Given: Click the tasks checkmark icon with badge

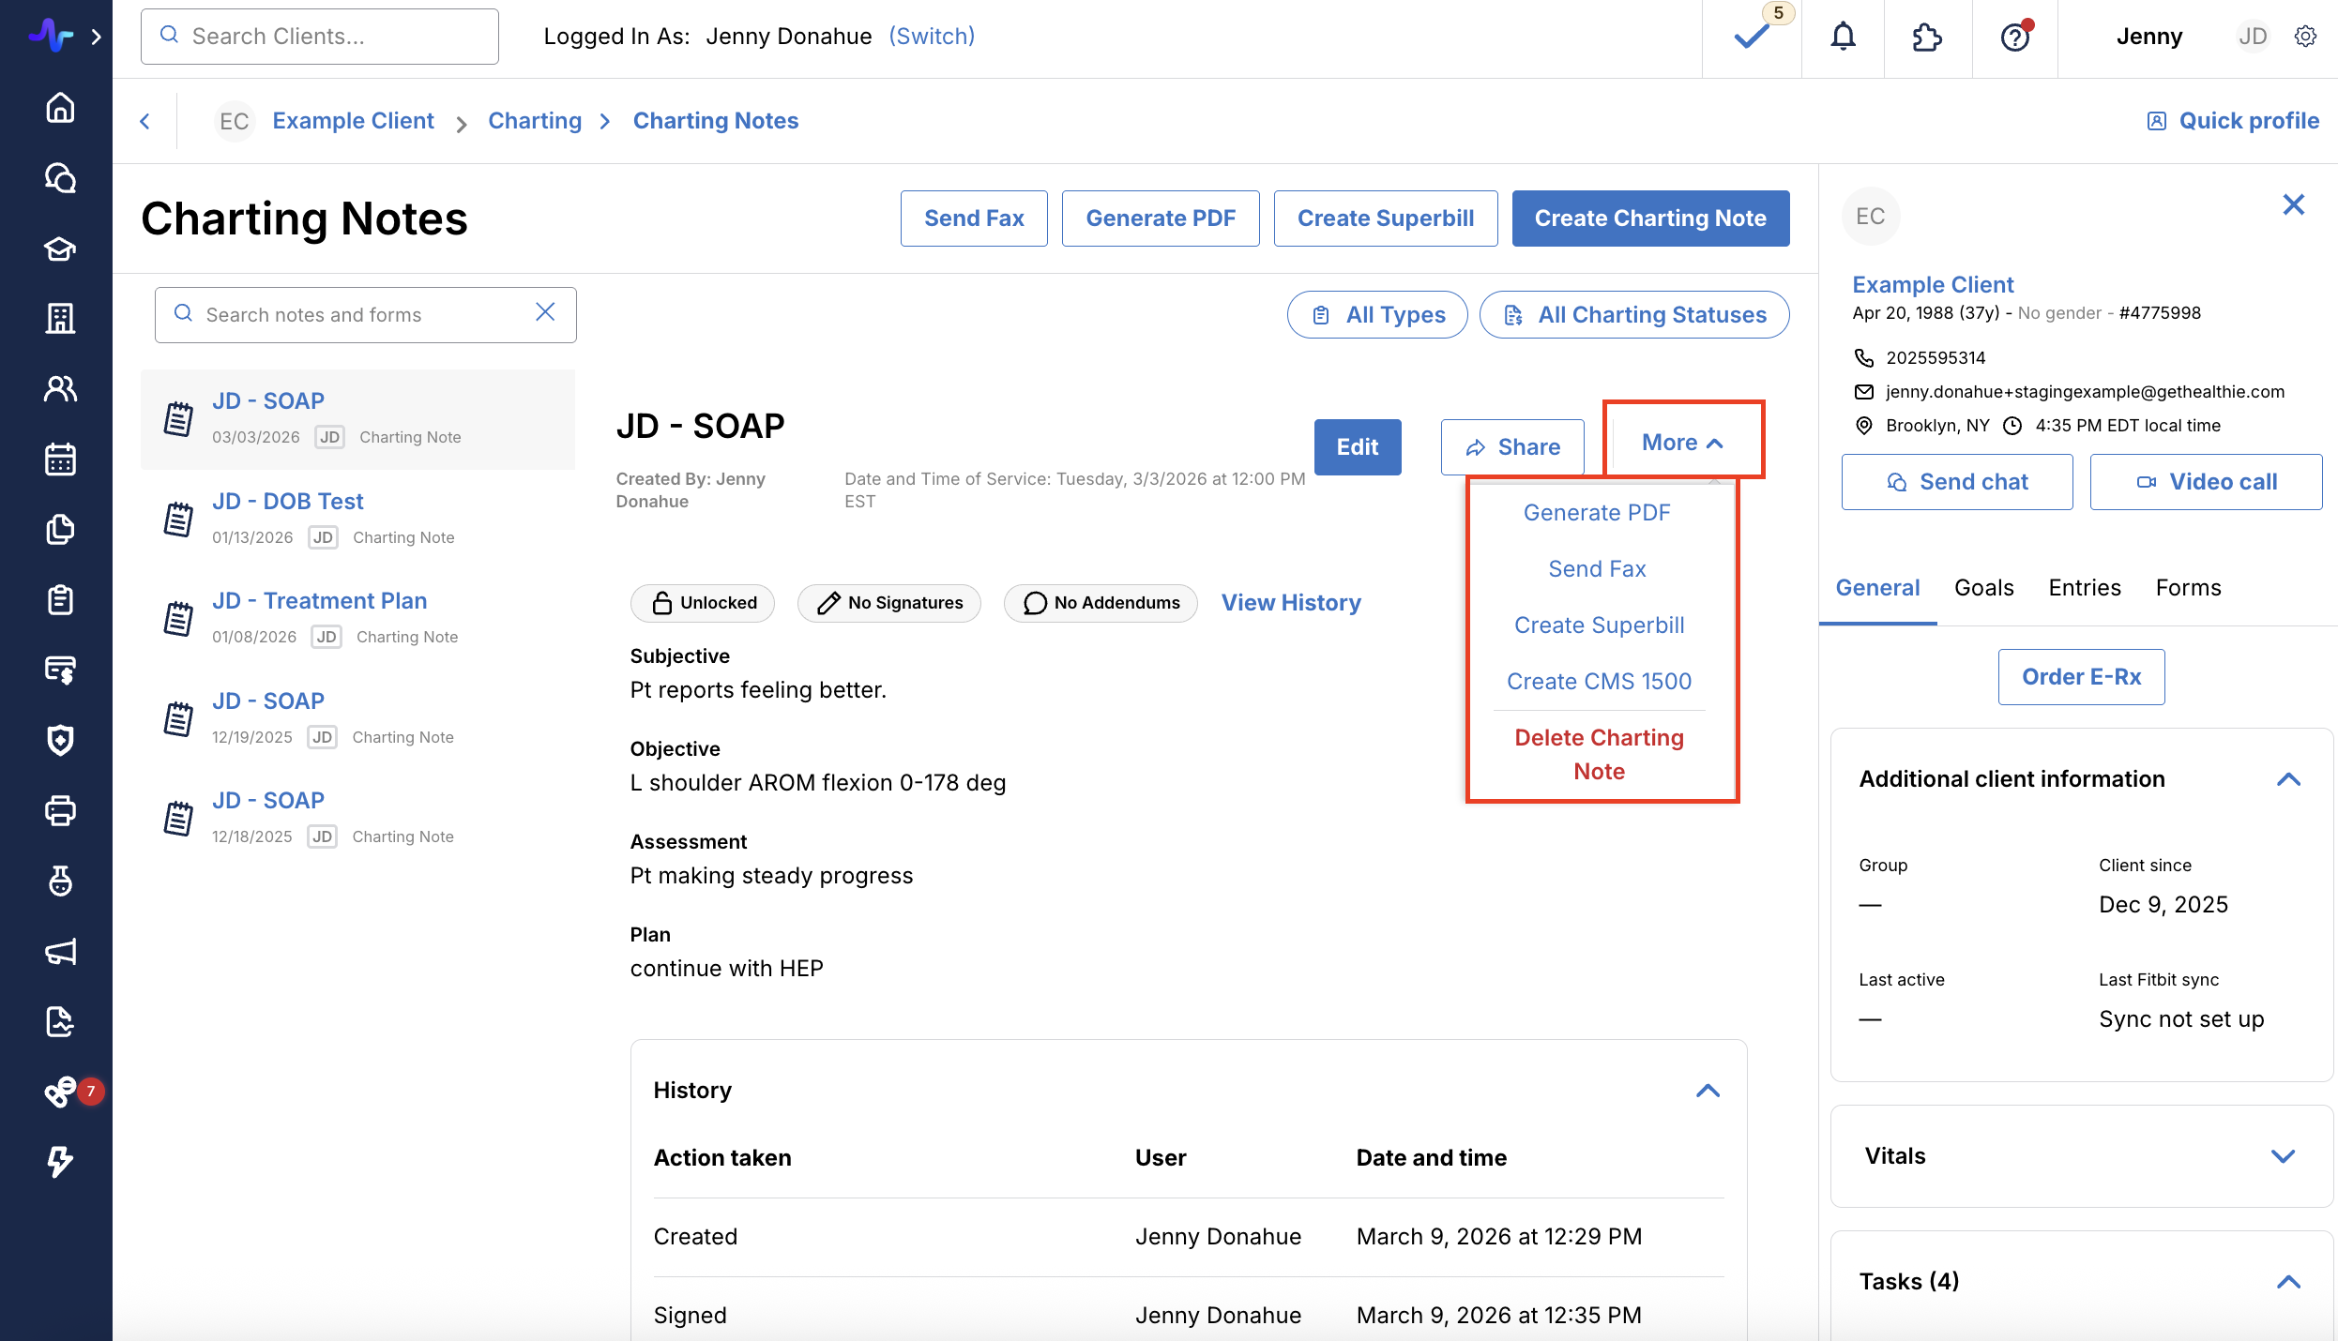Looking at the screenshot, I should (1751, 37).
